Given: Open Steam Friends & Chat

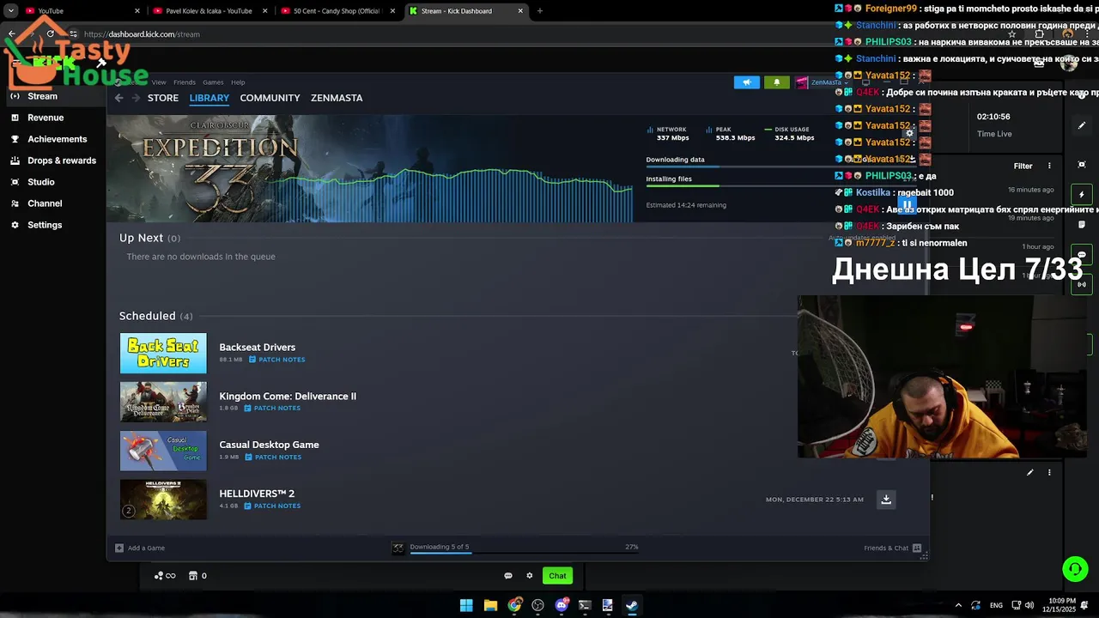Looking at the screenshot, I should 893,548.
